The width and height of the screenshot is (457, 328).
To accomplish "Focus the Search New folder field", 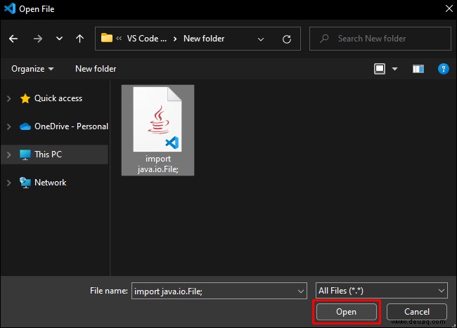I will (x=380, y=39).
